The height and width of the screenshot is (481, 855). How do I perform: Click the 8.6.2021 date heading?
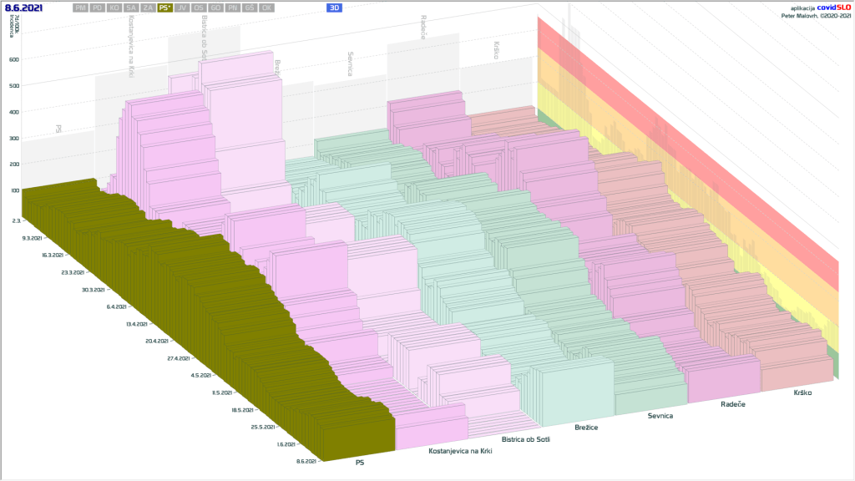pos(24,8)
